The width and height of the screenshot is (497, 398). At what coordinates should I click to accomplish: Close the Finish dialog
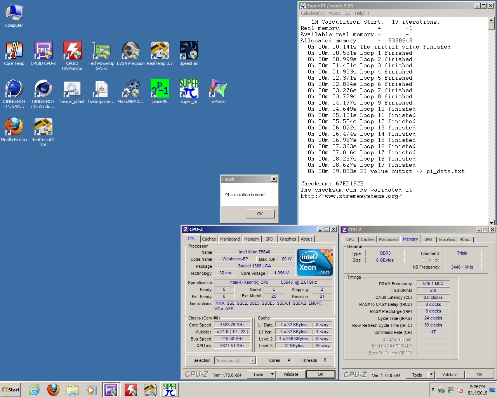click(274, 179)
